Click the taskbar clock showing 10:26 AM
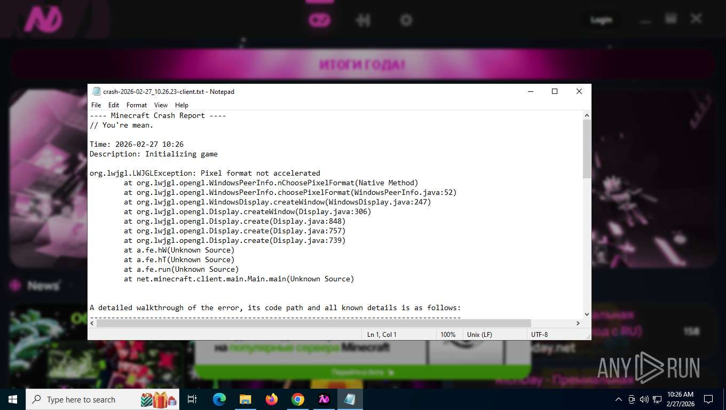The height and width of the screenshot is (410, 726). coord(680,399)
